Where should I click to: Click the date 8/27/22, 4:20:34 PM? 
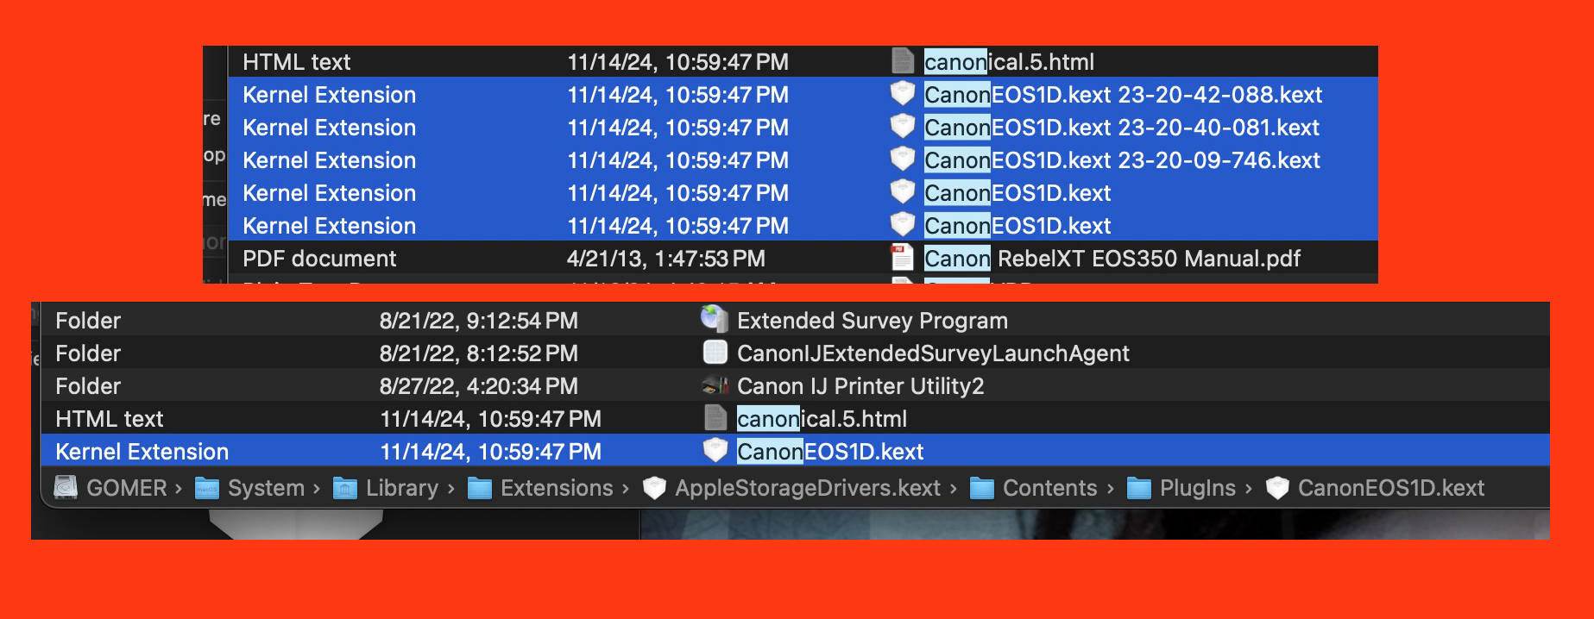[479, 386]
